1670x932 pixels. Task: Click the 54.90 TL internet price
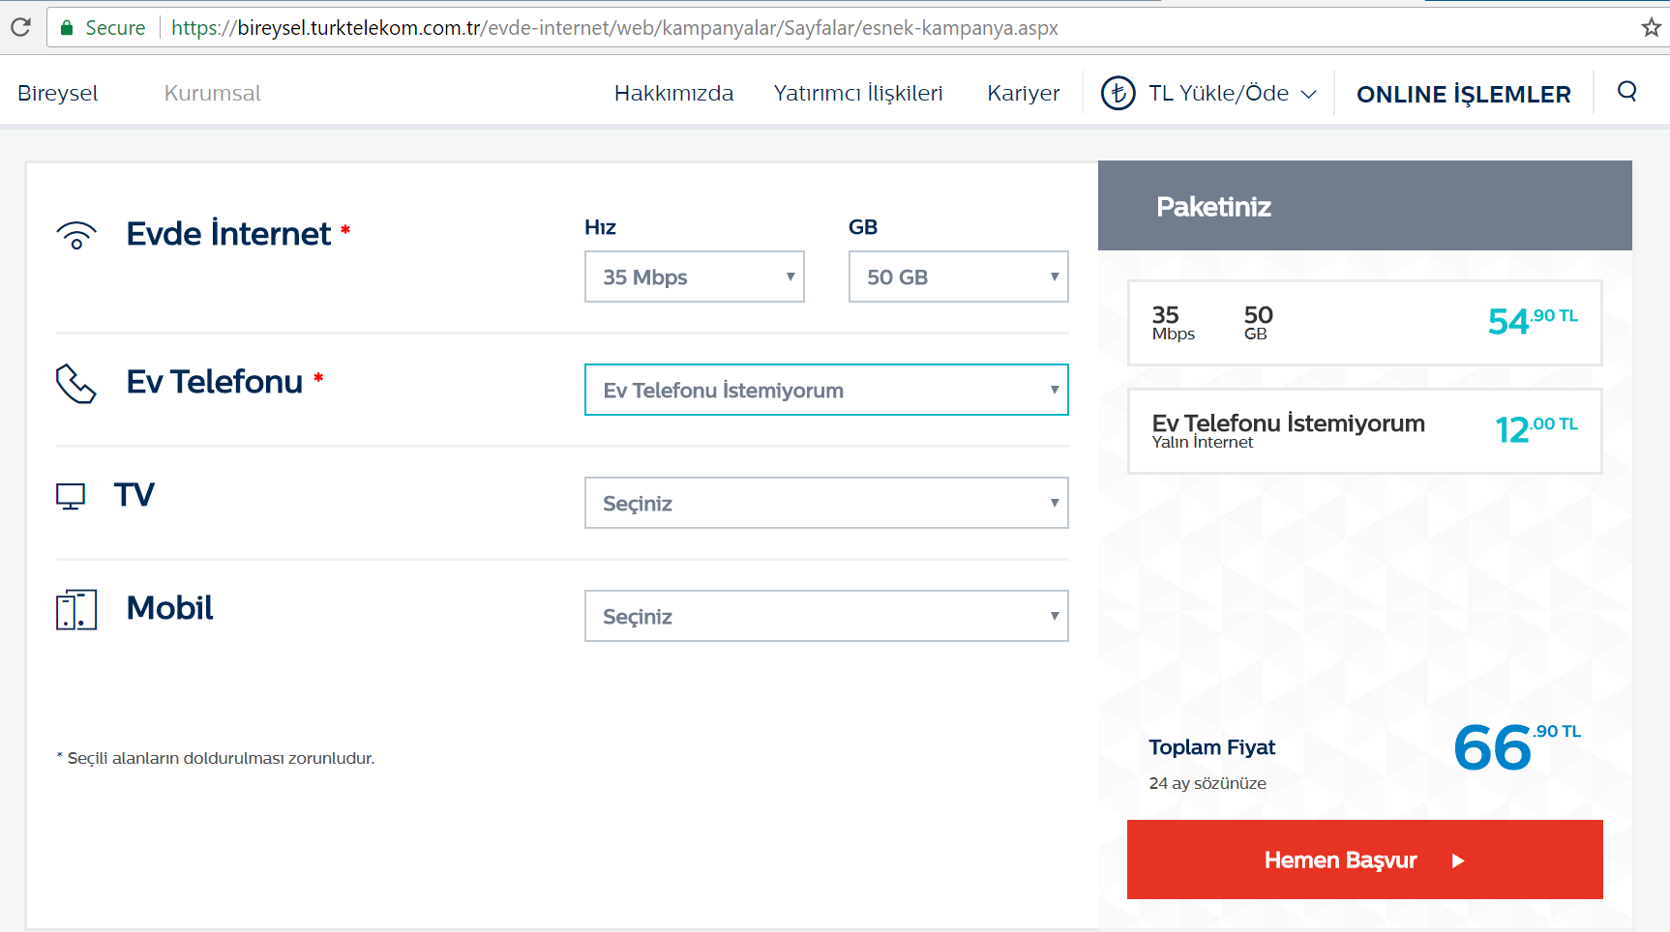click(1533, 321)
